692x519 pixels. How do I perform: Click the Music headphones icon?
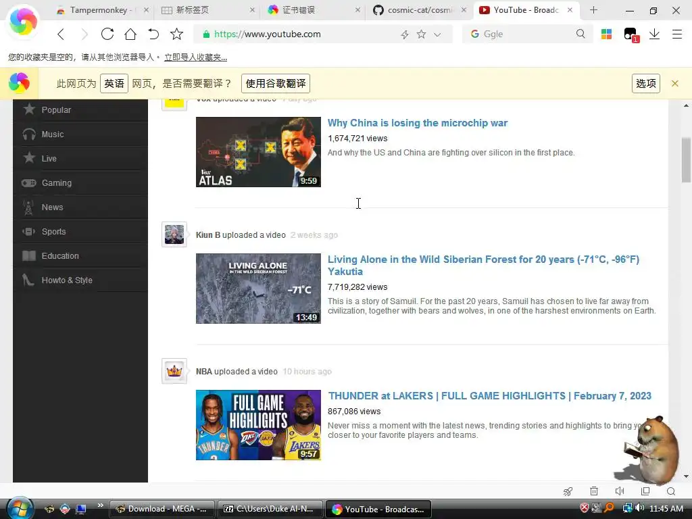click(29, 134)
